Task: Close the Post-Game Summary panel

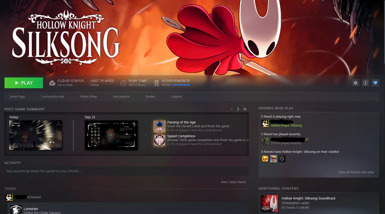Action: click(245, 109)
